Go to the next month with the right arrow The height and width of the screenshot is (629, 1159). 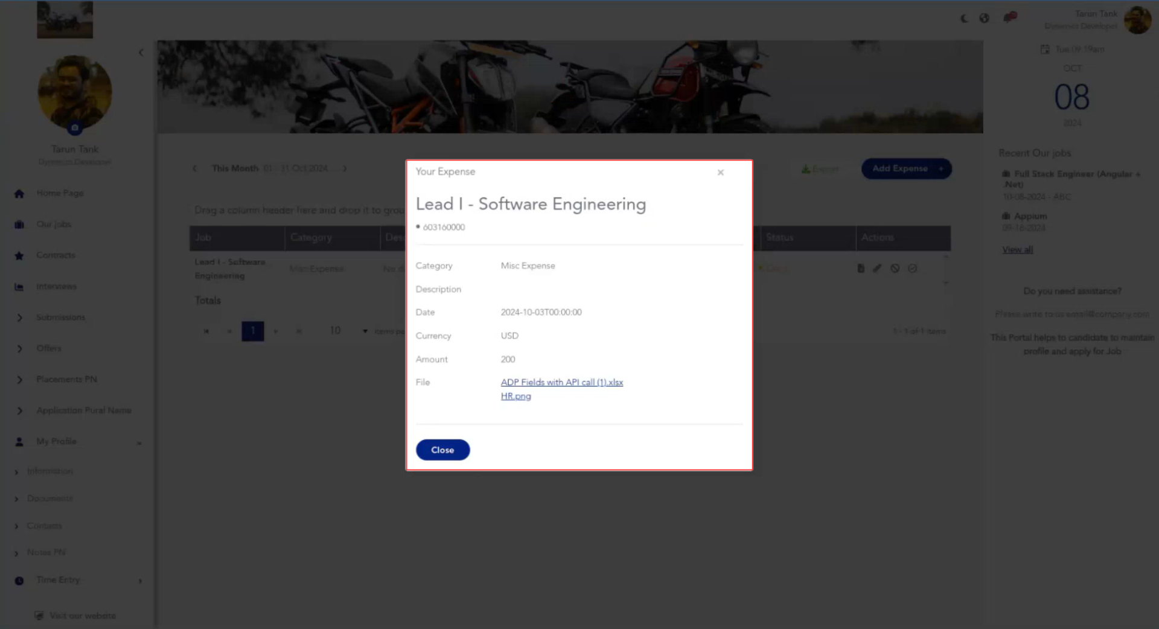point(345,168)
